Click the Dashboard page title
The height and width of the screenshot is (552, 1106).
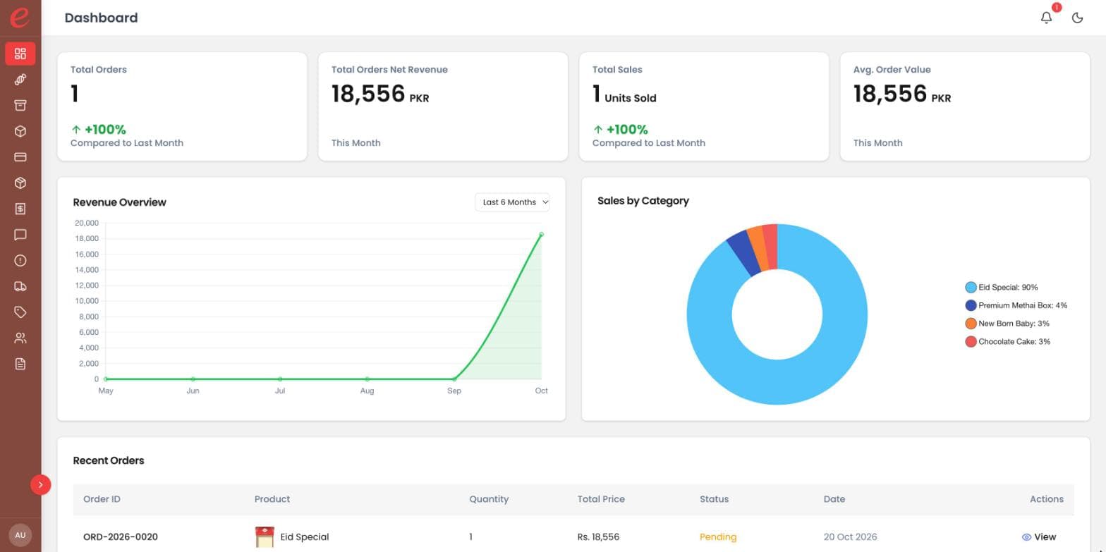tap(101, 18)
